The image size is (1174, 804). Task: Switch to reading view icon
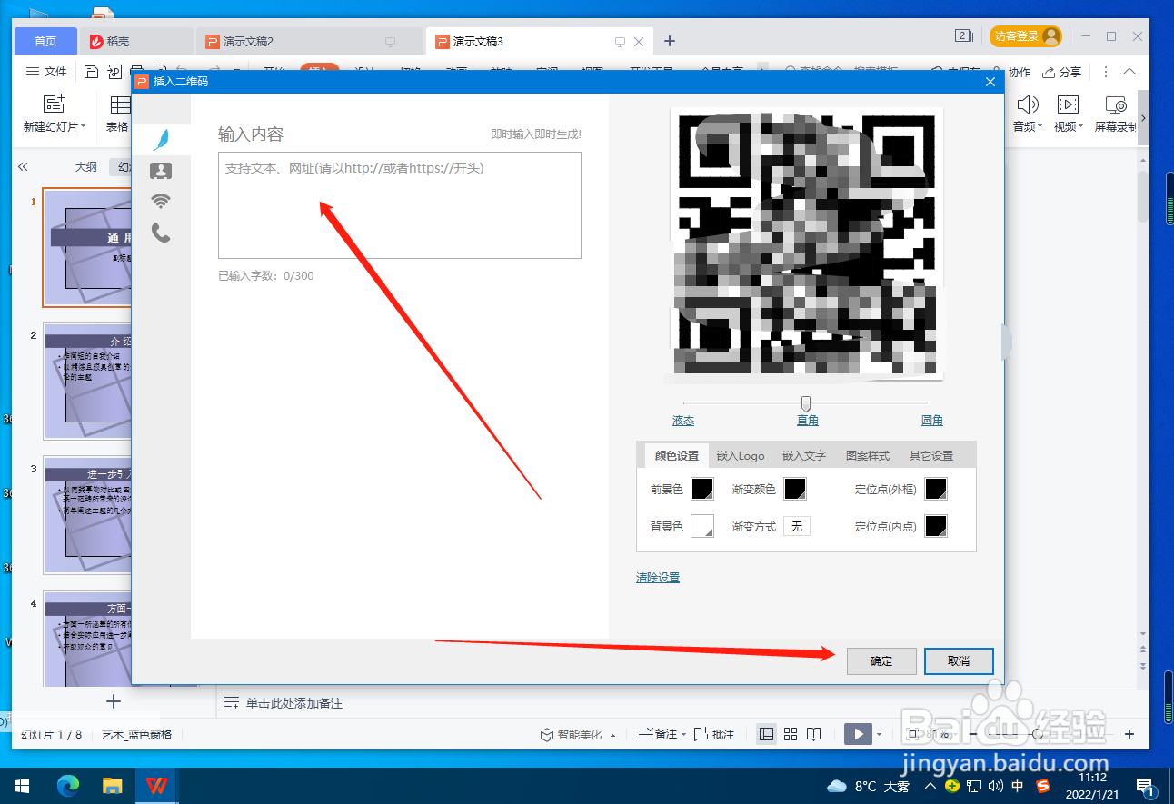(x=814, y=734)
